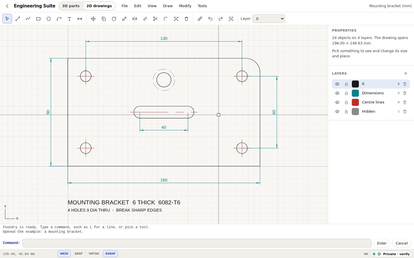Activate the Mirror tool

coord(135,19)
